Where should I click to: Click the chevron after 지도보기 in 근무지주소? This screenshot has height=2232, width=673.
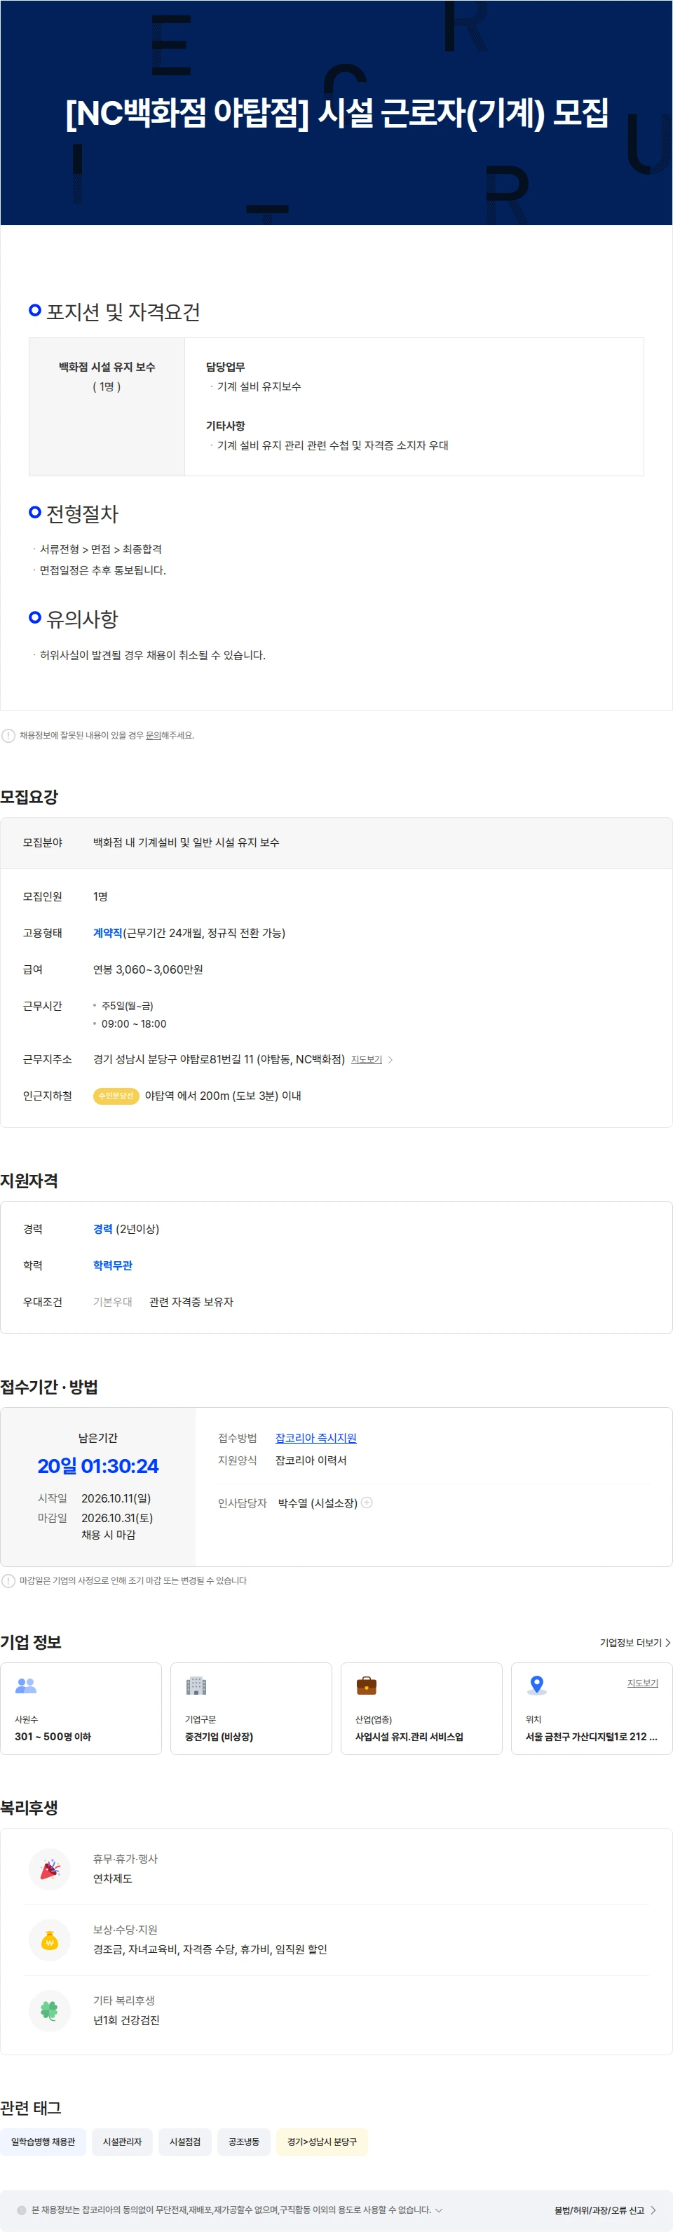(390, 1060)
